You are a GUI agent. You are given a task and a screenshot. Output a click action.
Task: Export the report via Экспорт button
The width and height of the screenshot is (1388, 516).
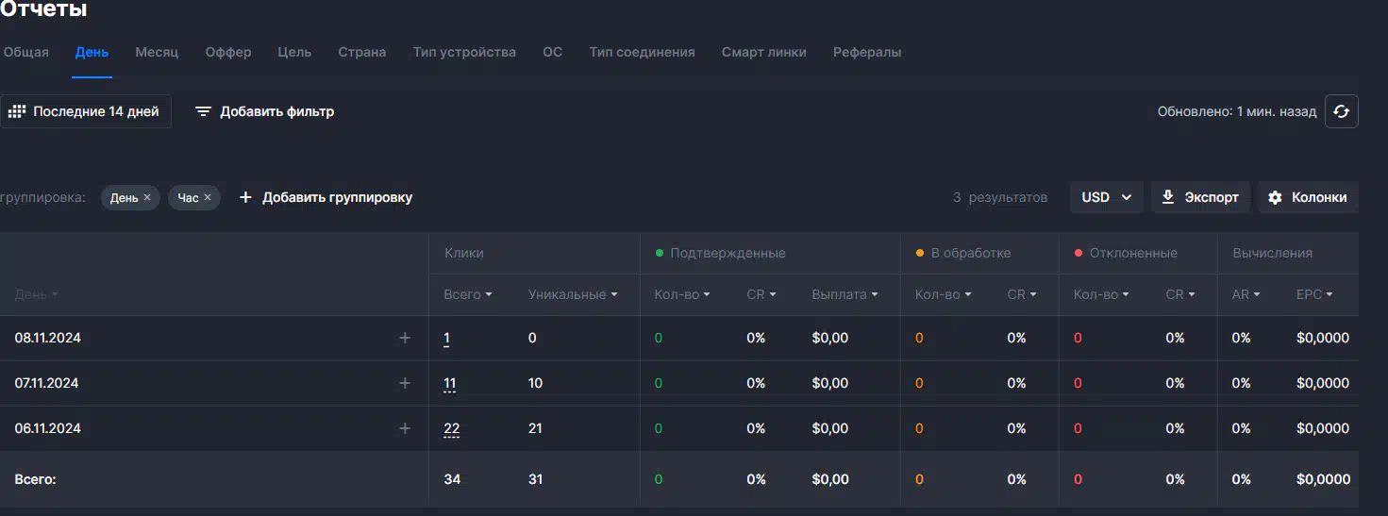coord(1200,197)
